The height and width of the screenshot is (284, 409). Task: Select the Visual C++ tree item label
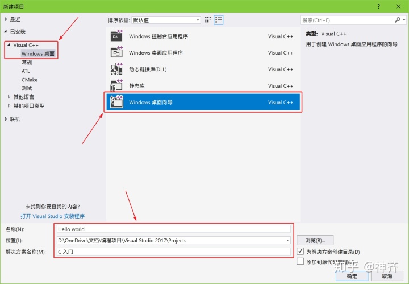[x=26, y=45]
